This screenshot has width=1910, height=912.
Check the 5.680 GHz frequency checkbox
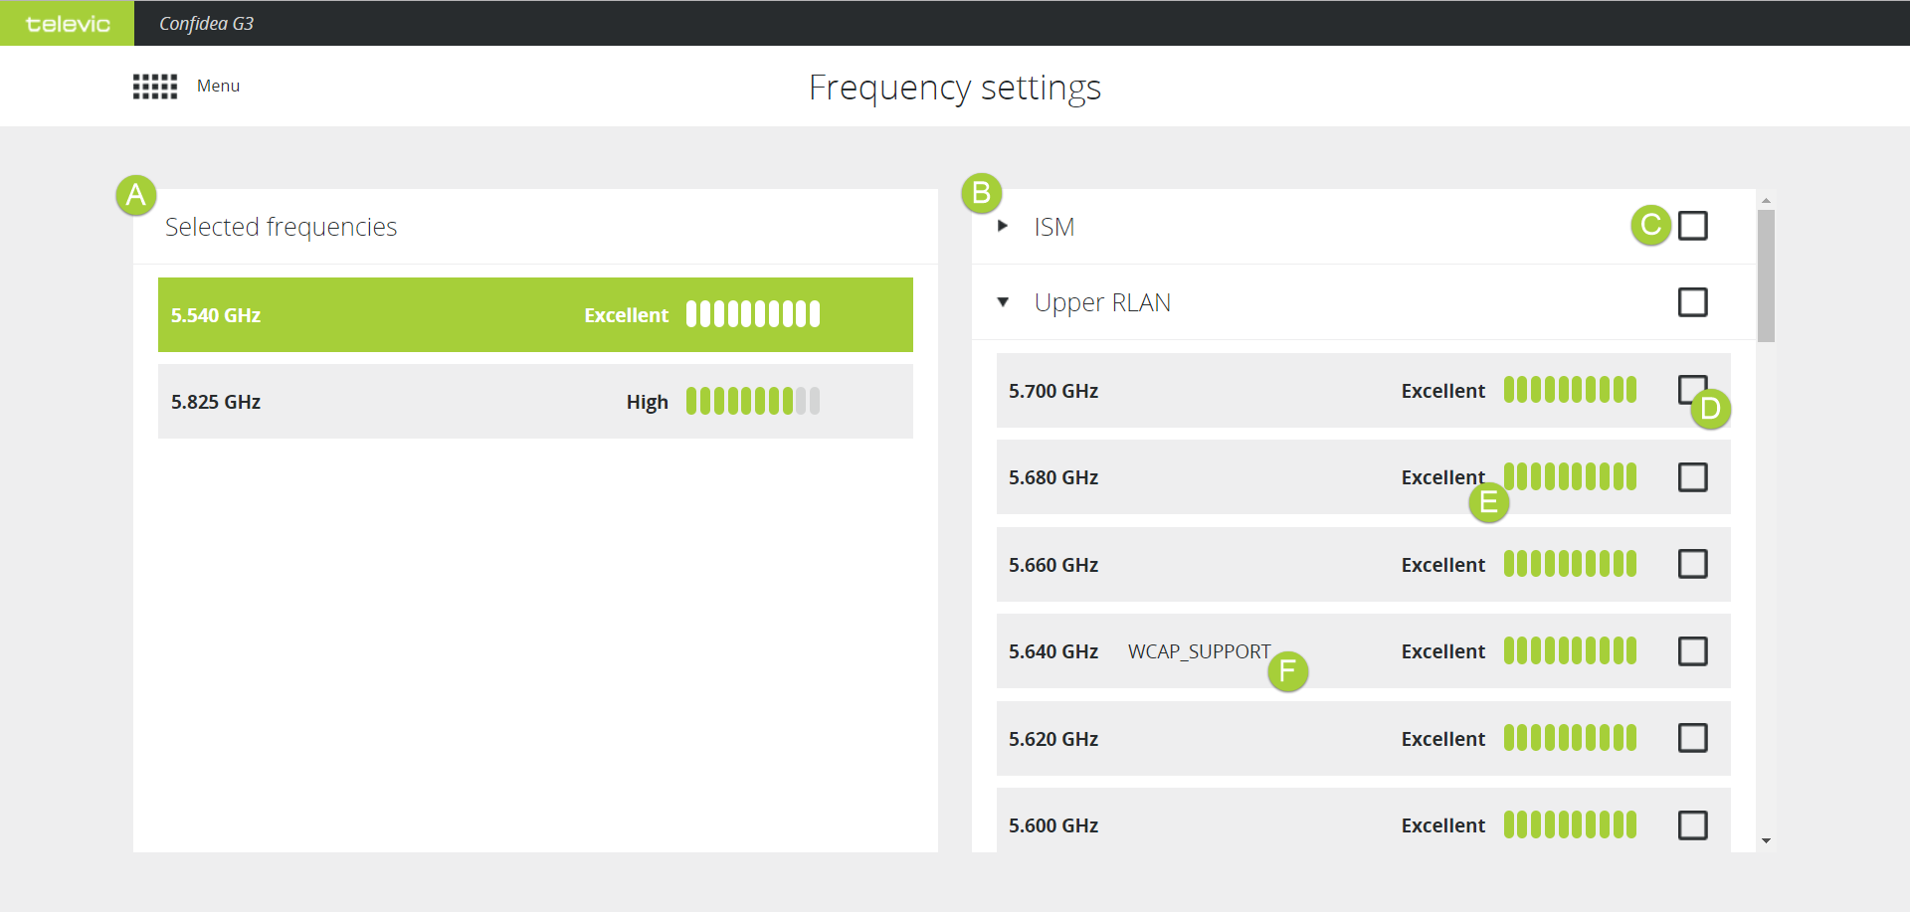[1692, 477]
